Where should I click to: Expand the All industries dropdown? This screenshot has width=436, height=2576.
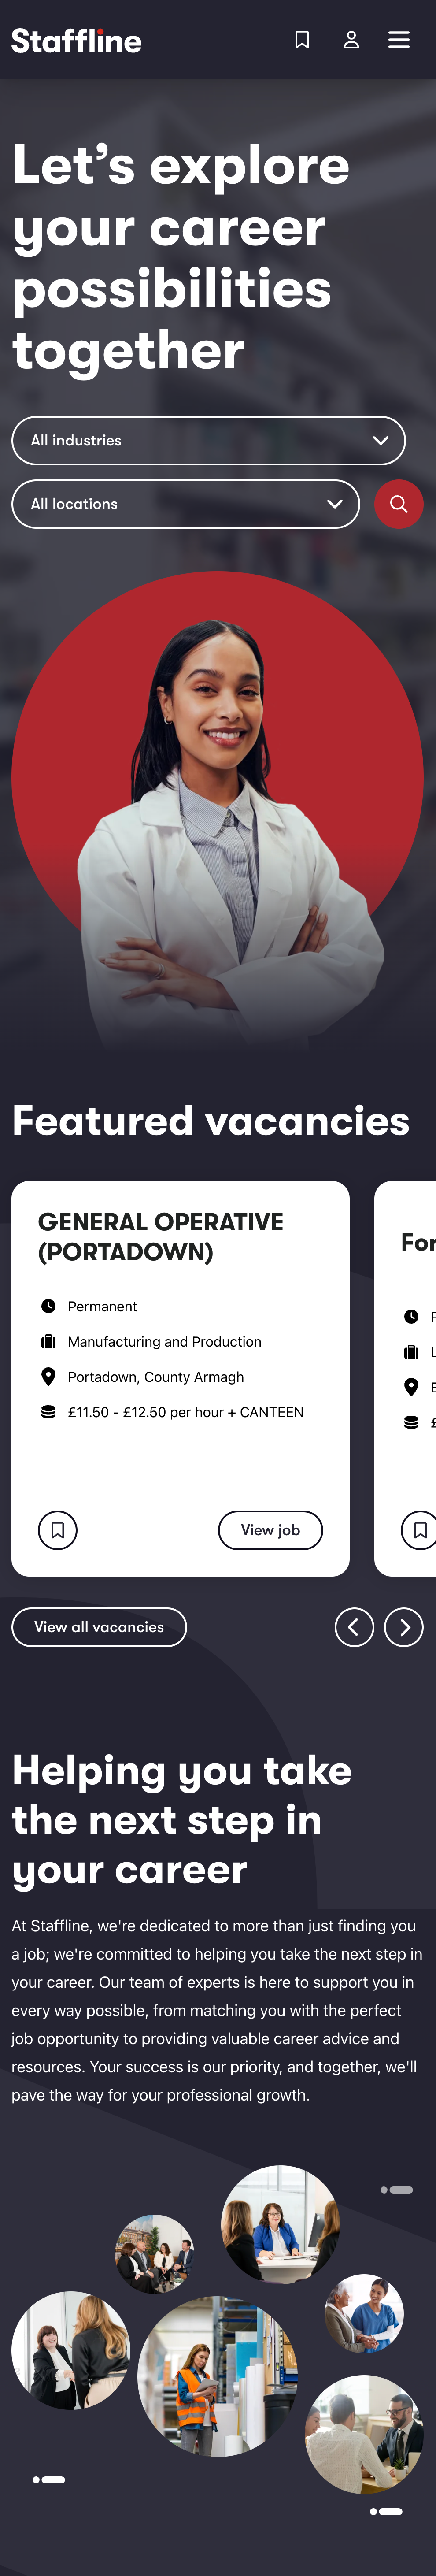[x=208, y=440]
